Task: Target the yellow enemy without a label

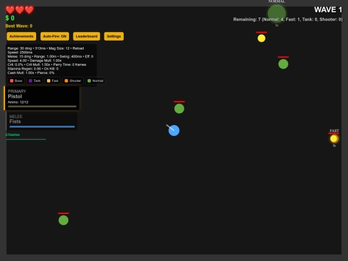Action: [x=262, y=38]
